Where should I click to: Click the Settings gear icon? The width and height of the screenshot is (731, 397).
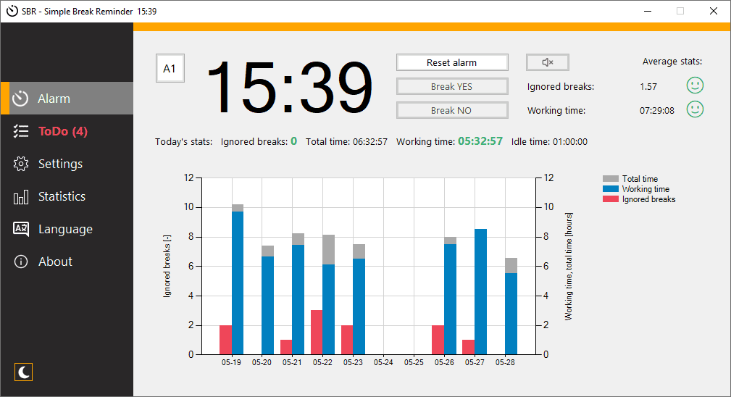point(21,164)
